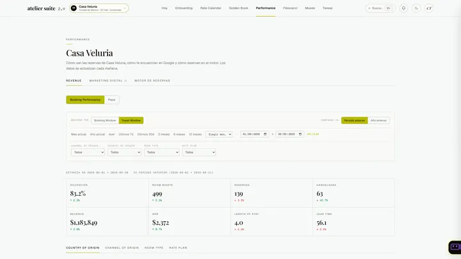Image resolution: width=461 pixels, height=259 pixels.
Task: Compare against Periodo anterior
Action: 354,120
